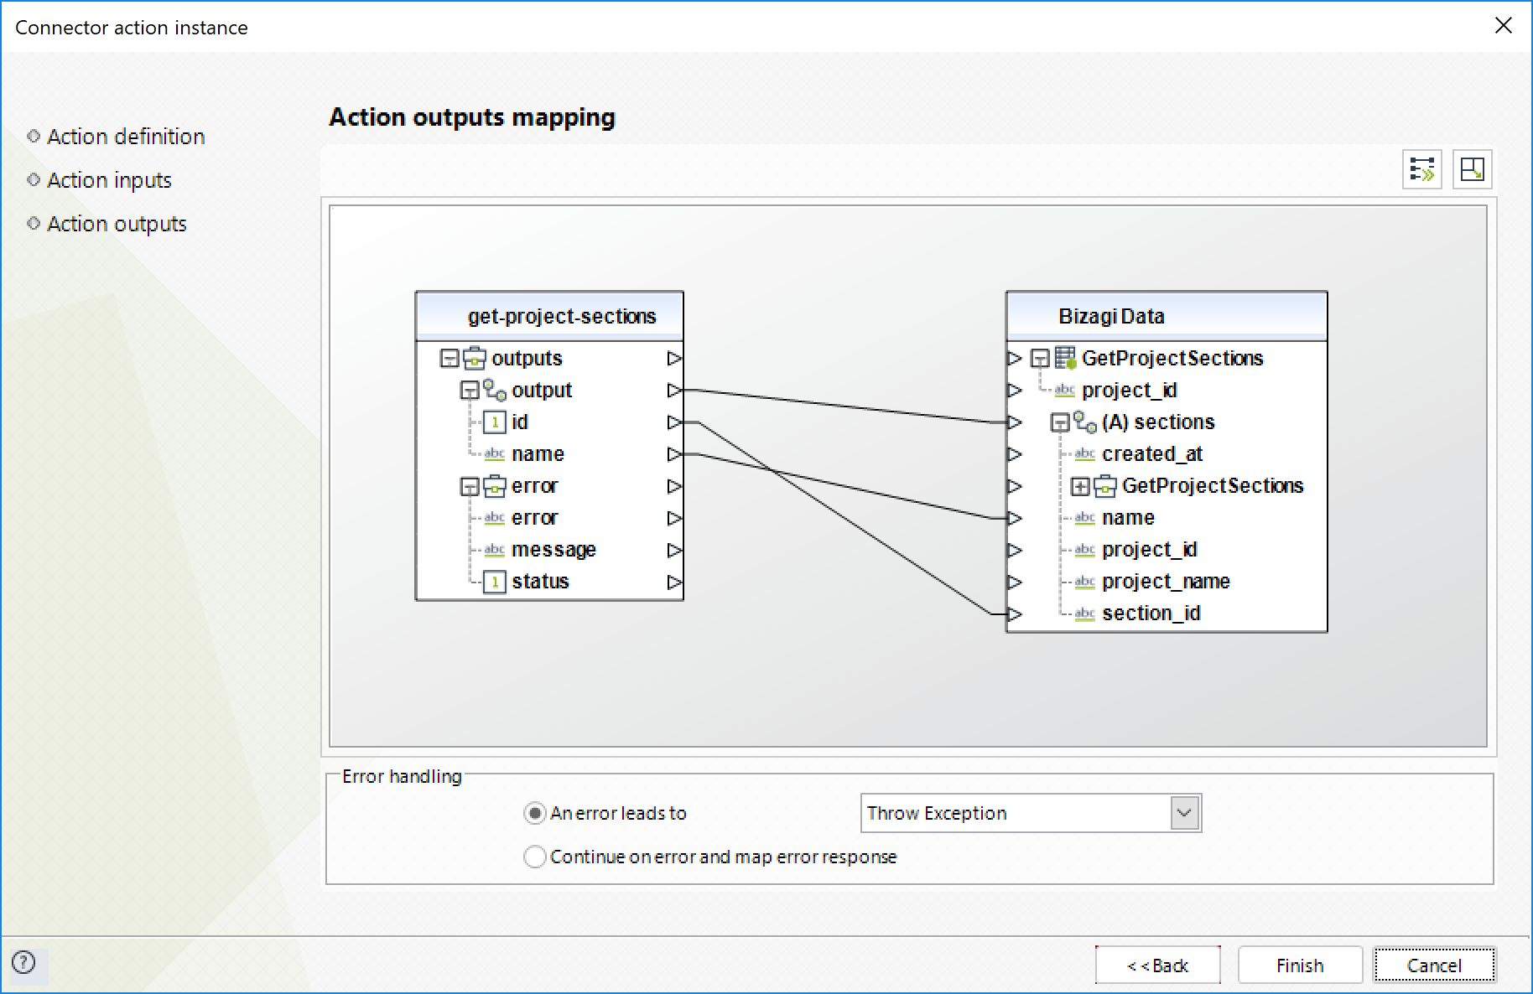Click the Bizagi Data panel header
This screenshot has height=994, width=1533.
[x=1167, y=316]
